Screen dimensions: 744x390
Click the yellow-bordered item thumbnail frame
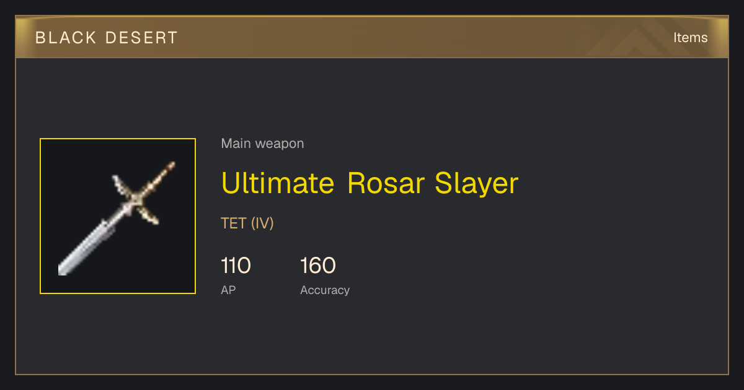[x=118, y=216]
